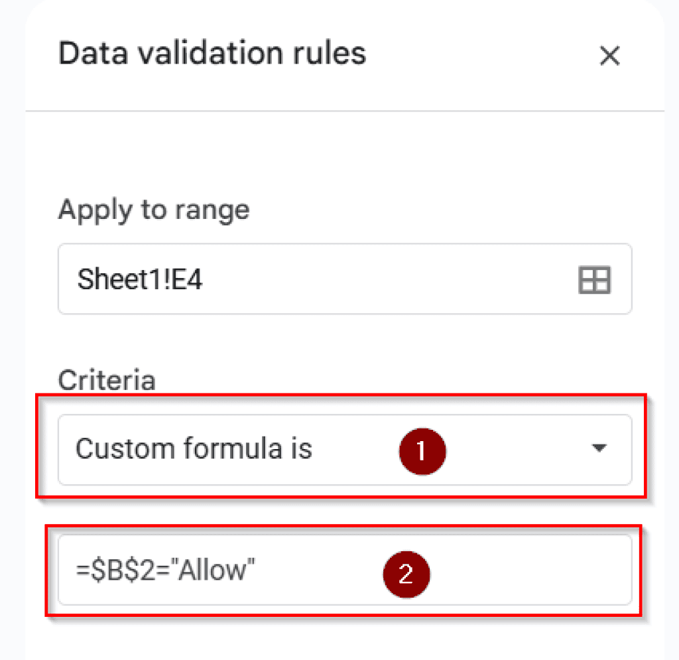This screenshot has height=660, width=679.
Task: Click the triangle icon in criteria box
Action: [599, 450]
